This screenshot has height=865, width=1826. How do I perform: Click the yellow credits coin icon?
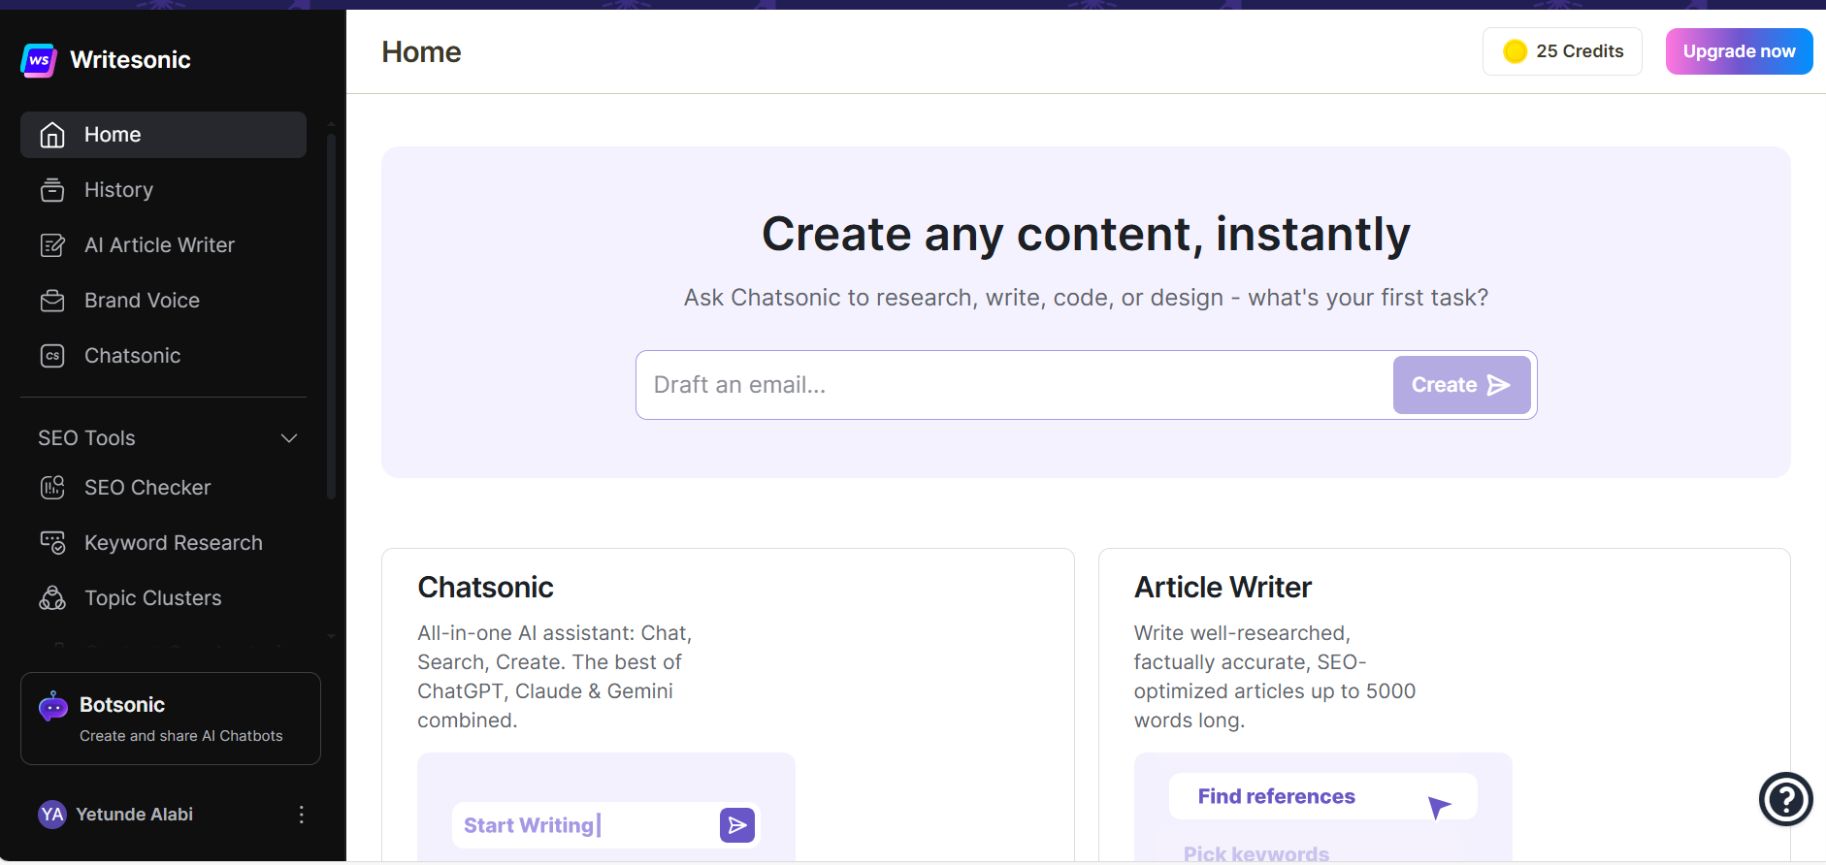(x=1516, y=51)
